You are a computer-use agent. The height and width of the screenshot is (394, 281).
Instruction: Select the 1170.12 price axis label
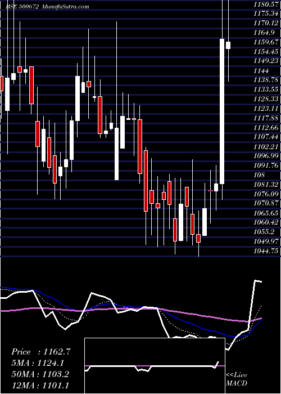coord(266,23)
